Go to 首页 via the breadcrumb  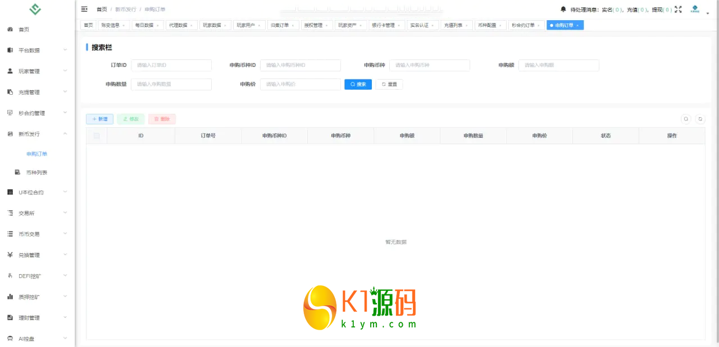[x=102, y=9]
